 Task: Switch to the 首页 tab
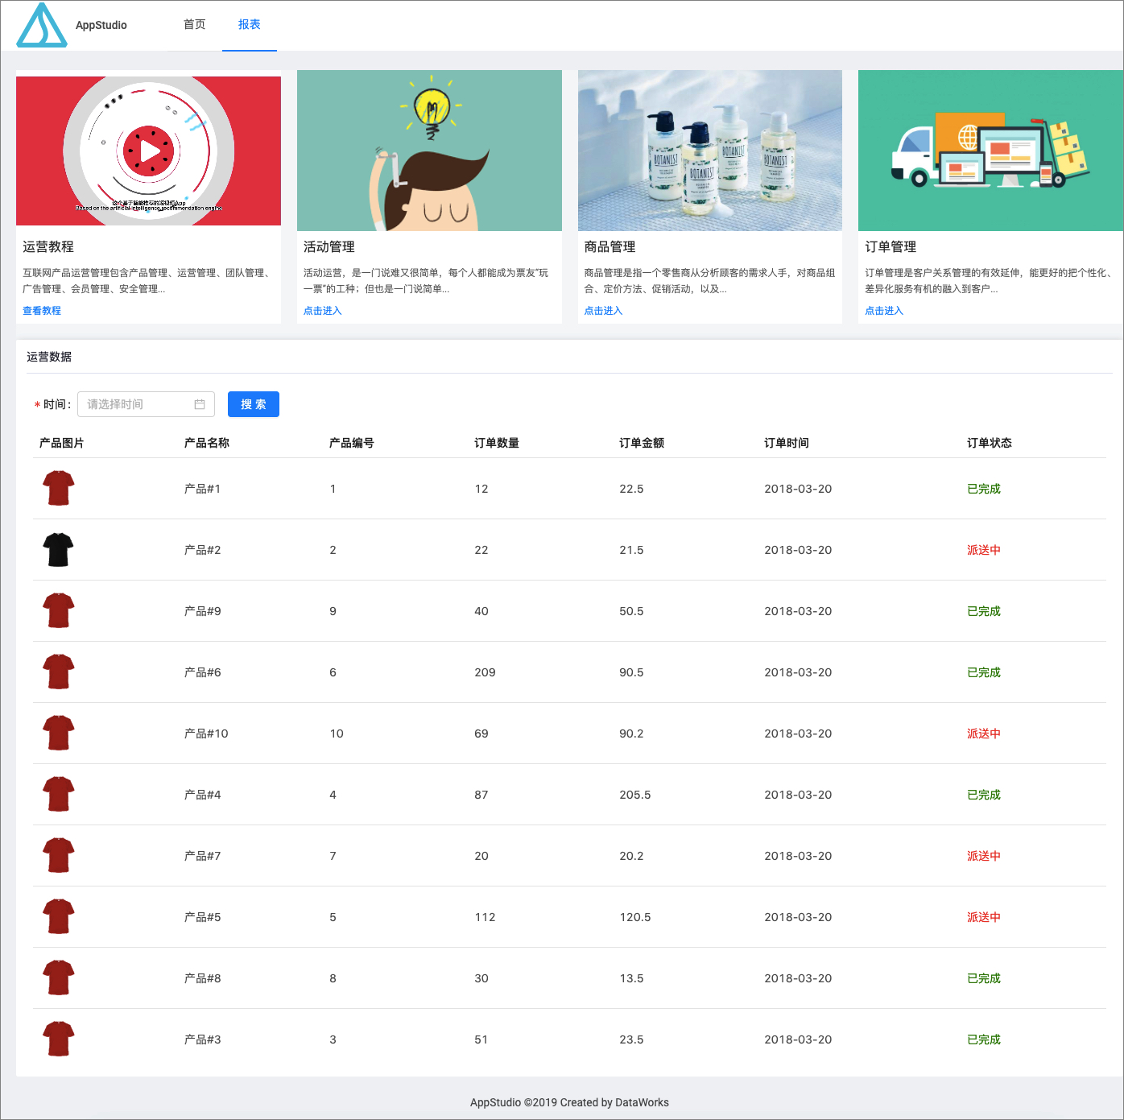195,25
